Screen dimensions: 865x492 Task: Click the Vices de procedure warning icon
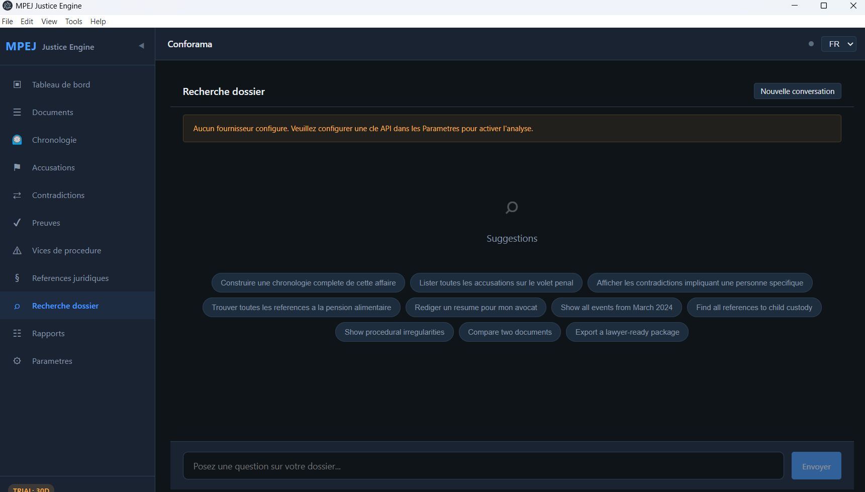coord(17,250)
